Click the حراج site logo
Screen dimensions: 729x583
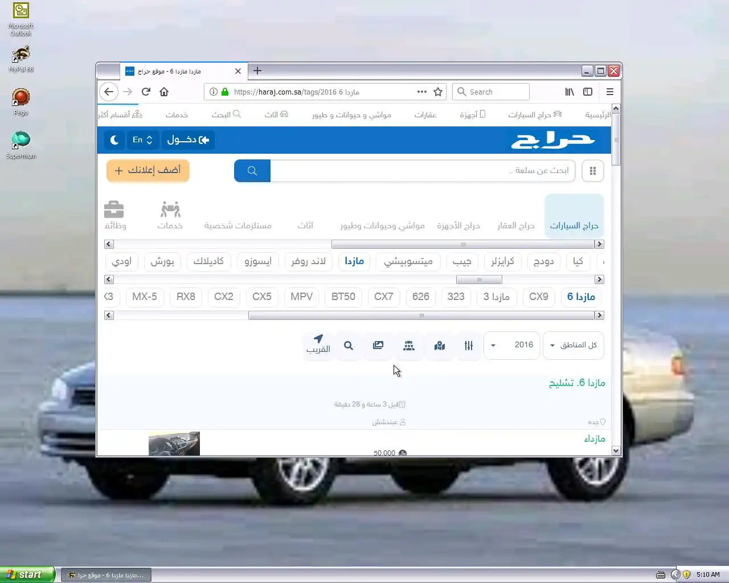pyautogui.click(x=552, y=140)
